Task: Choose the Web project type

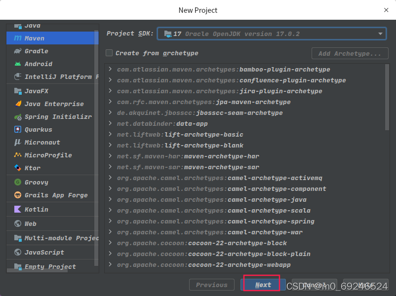Action: 31,223
